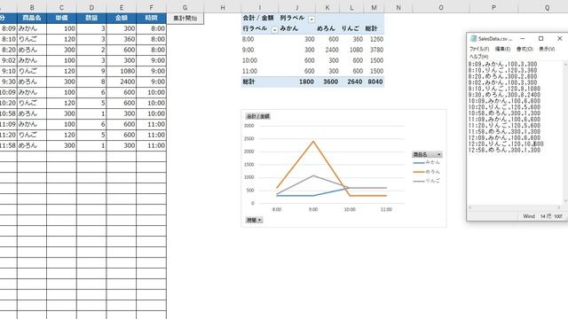Select the 9:30 time cell in data table
Image resolution: width=568 pixels, height=319 pixels.
pyautogui.click(x=8, y=82)
